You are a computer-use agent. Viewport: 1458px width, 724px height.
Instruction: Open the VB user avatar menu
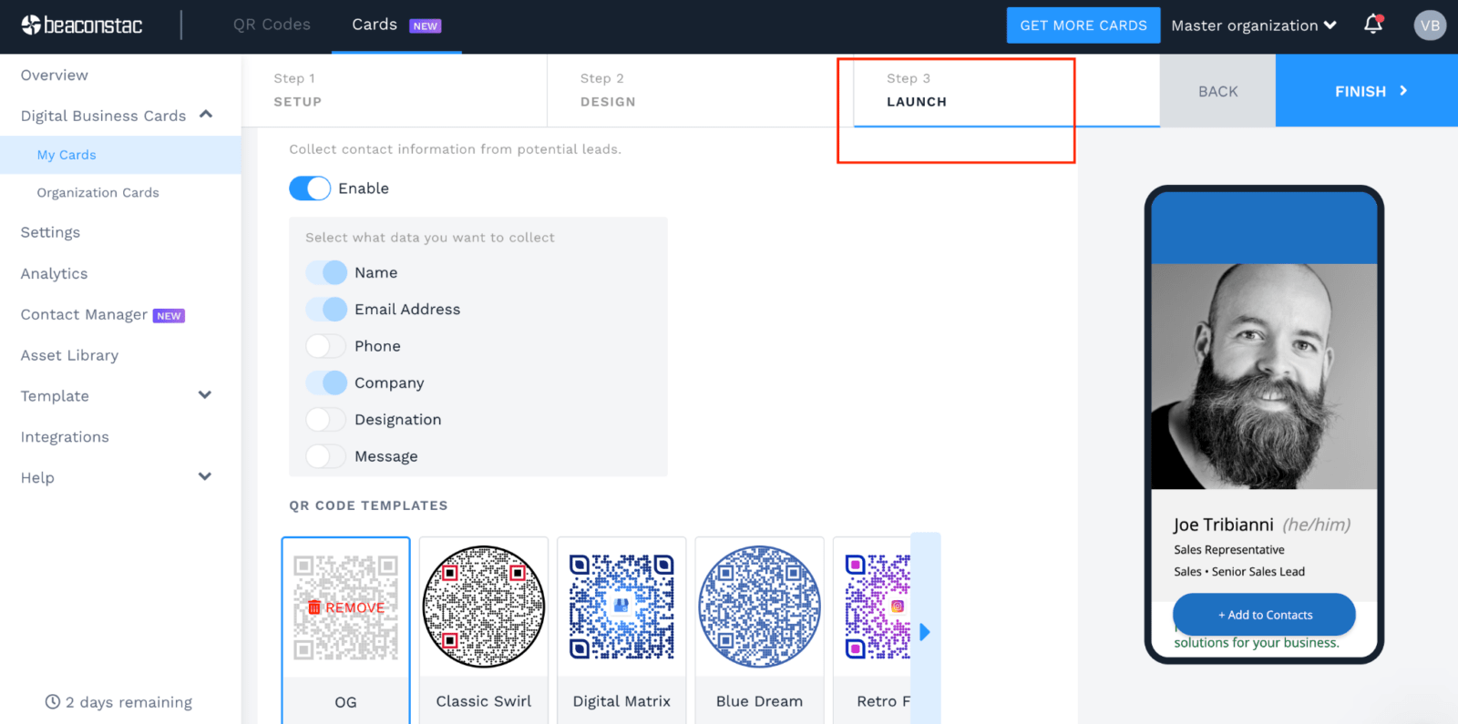pos(1430,25)
